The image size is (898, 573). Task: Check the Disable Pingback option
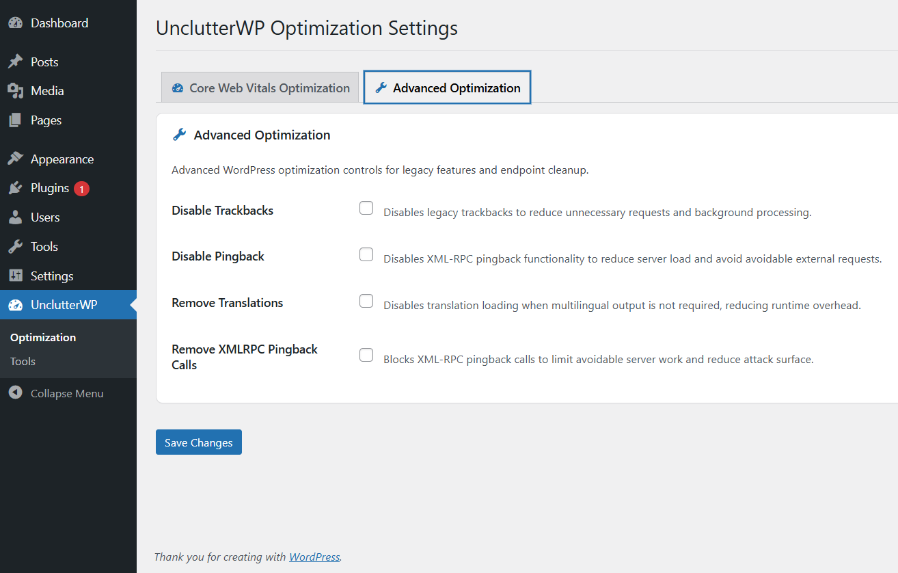[366, 255]
